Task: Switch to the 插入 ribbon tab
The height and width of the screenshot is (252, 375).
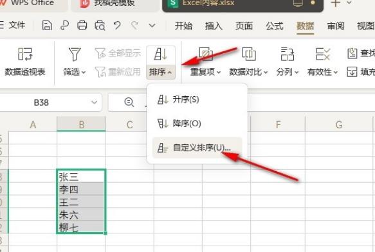Action: click(x=214, y=26)
